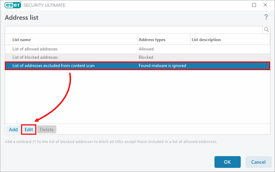Click the magnifier search icon
Viewport: 275px width, 172px height.
(266, 30)
